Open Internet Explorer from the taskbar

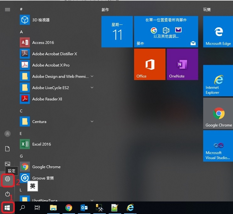[130, 208]
